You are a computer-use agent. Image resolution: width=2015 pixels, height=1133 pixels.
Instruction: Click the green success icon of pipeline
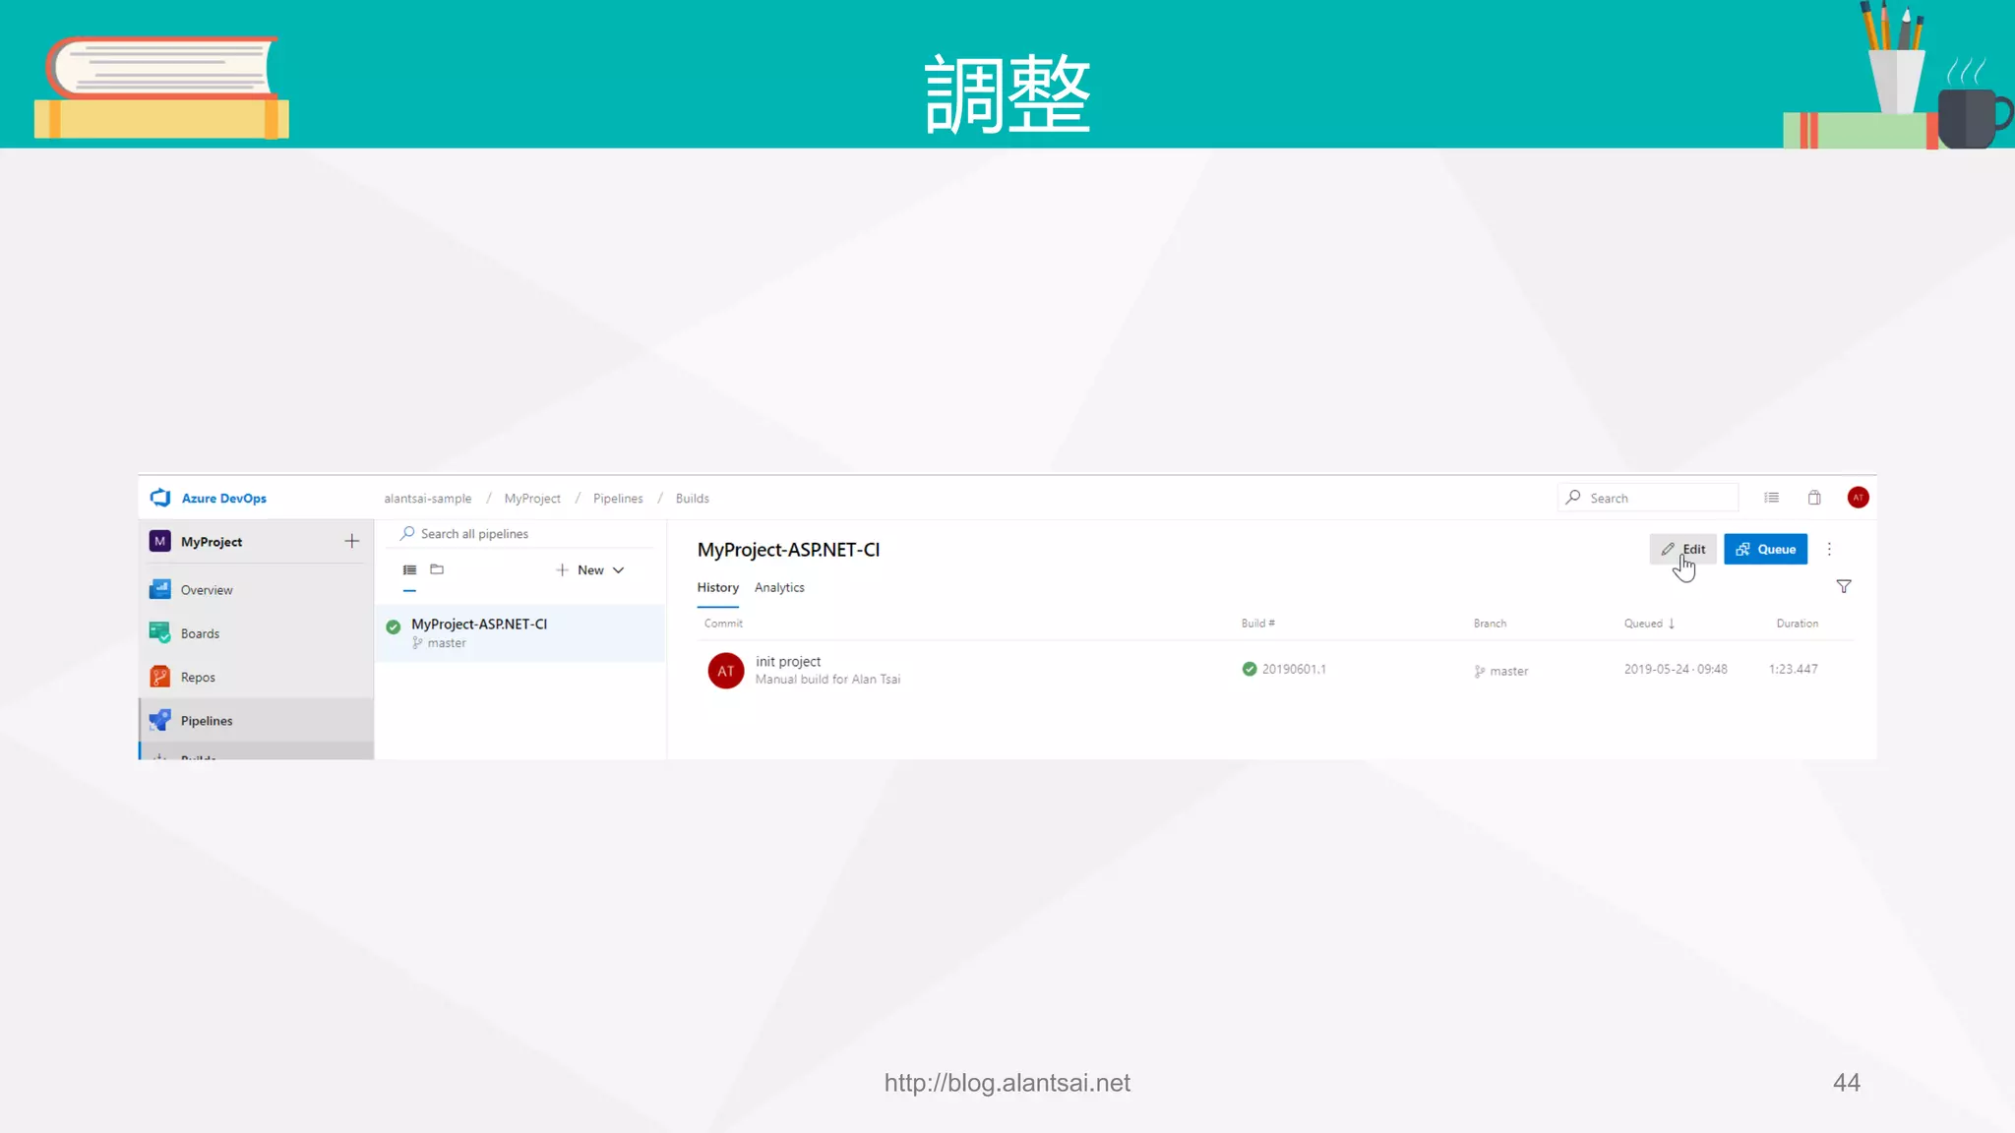394,626
